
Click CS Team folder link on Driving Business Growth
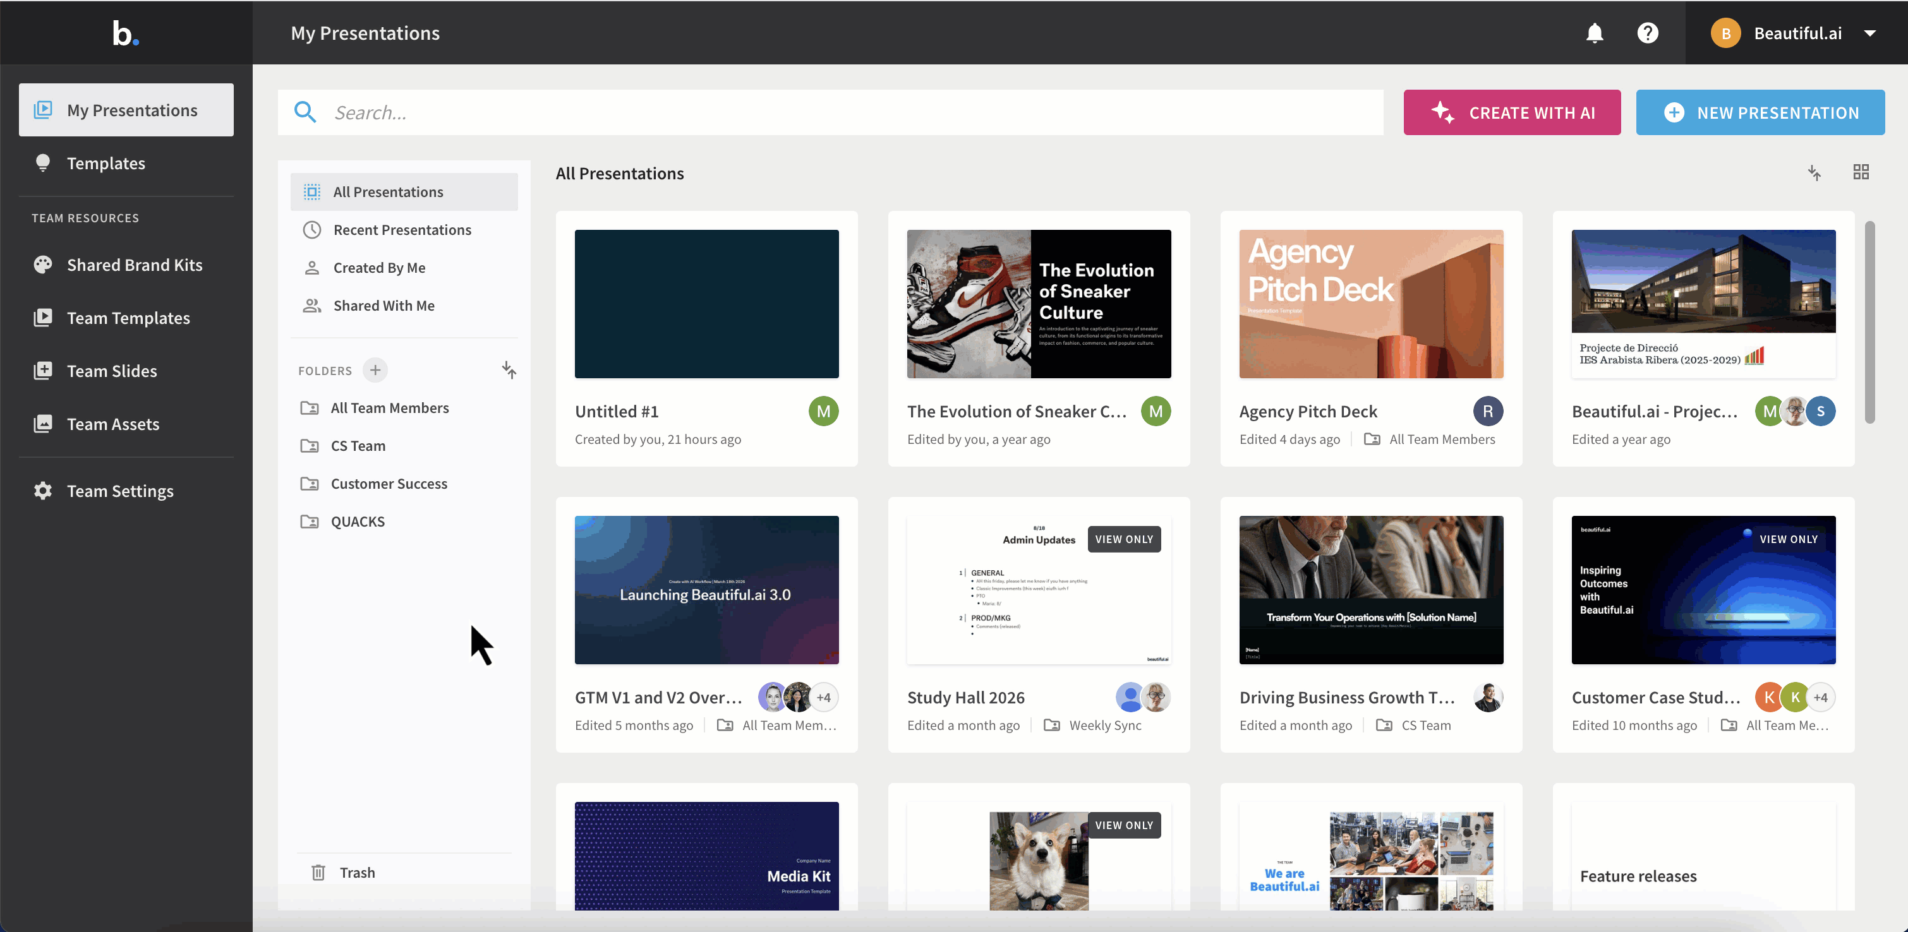coord(1414,726)
